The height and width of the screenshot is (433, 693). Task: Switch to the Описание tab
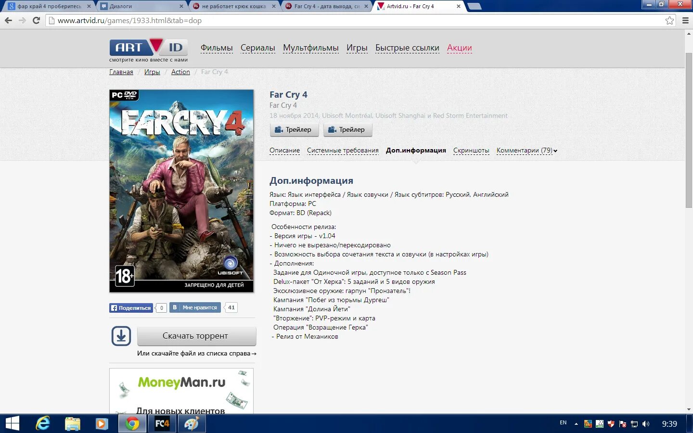point(284,150)
